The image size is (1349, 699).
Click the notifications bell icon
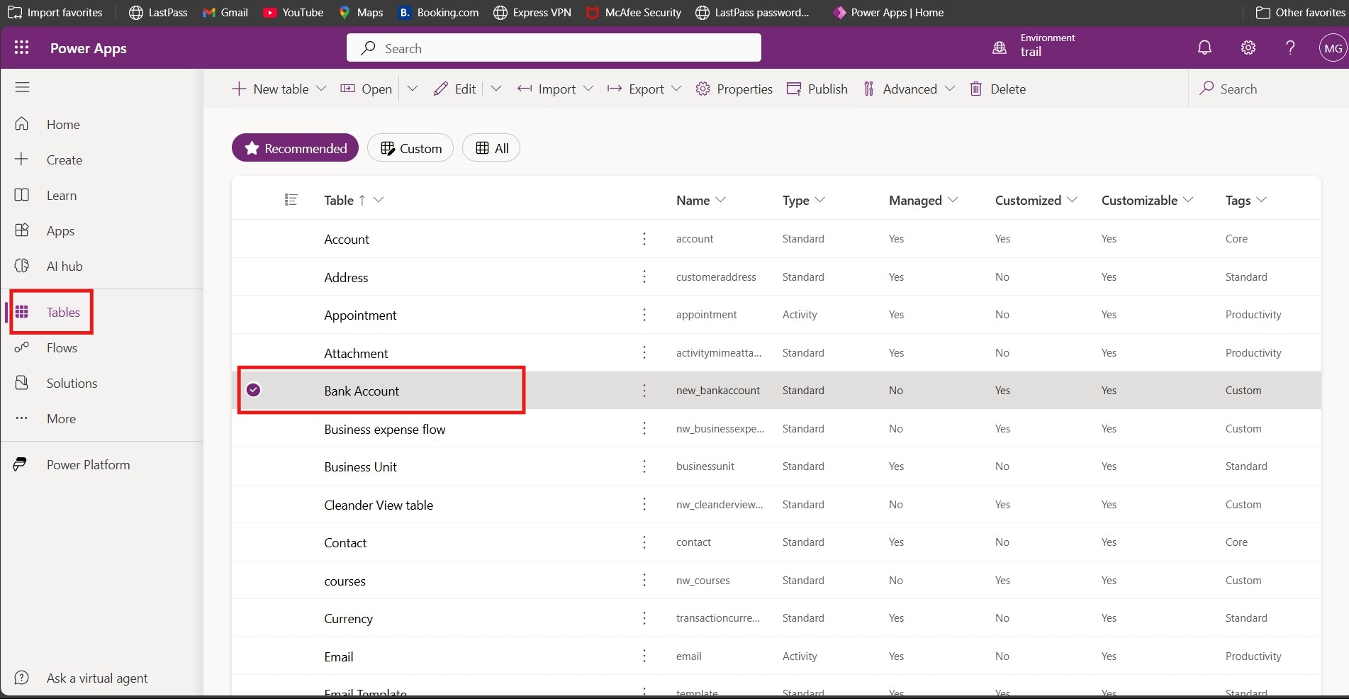click(1204, 47)
